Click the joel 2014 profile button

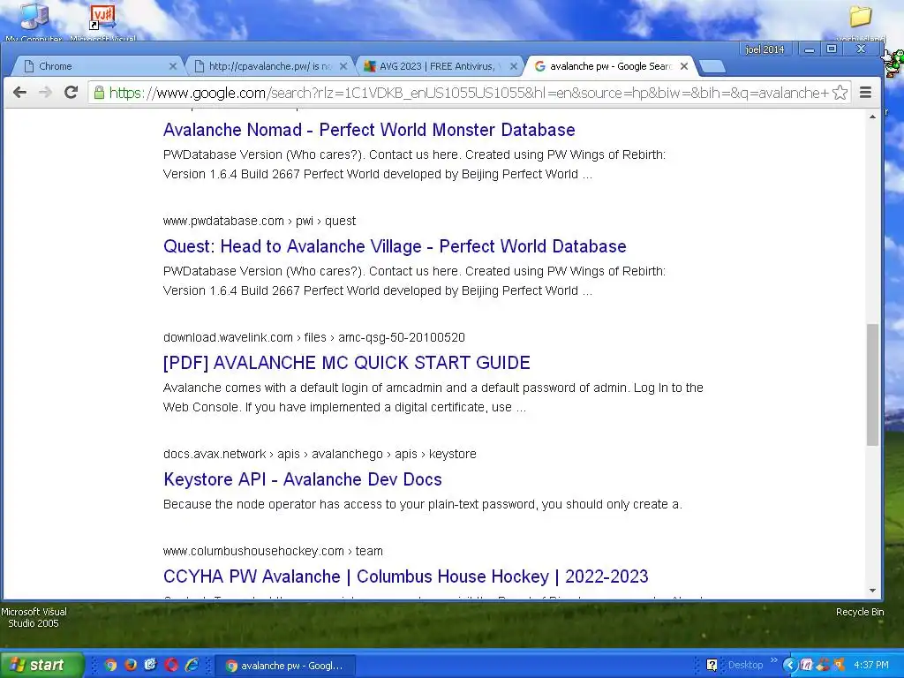click(x=765, y=49)
